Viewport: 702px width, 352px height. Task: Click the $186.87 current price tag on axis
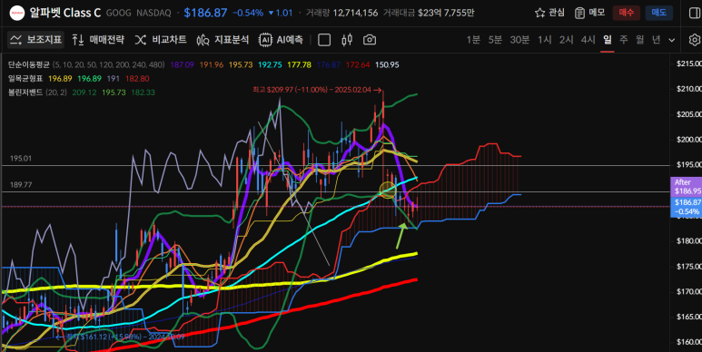(x=686, y=207)
